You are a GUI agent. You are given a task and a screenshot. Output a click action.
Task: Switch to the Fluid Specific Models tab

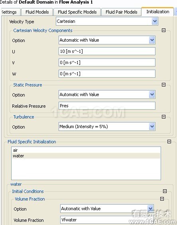77,12
